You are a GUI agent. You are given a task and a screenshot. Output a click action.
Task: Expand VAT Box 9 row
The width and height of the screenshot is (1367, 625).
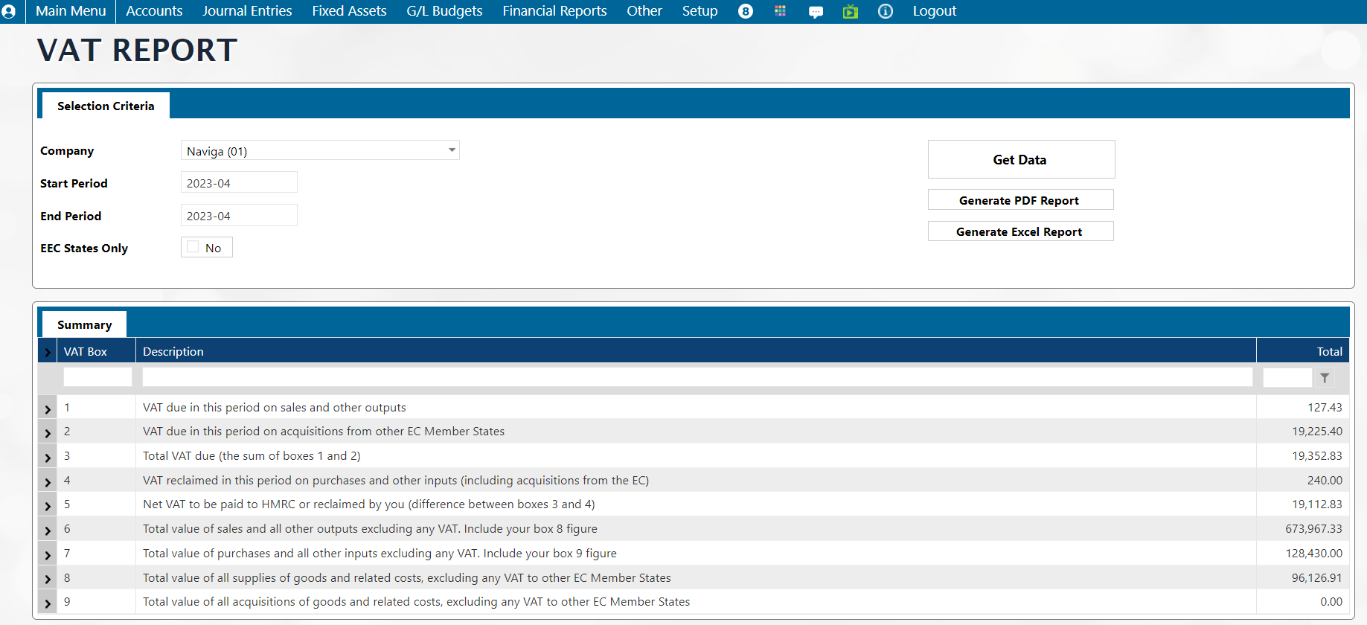pyautogui.click(x=48, y=603)
